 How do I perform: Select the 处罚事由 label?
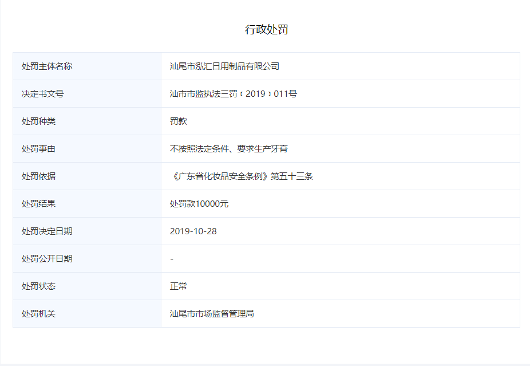(x=38, y=149)
